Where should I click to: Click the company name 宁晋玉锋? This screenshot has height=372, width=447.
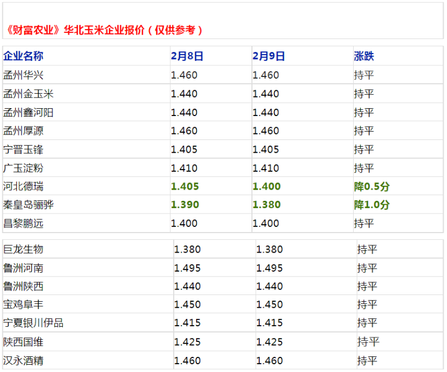[x=23, y=149]
